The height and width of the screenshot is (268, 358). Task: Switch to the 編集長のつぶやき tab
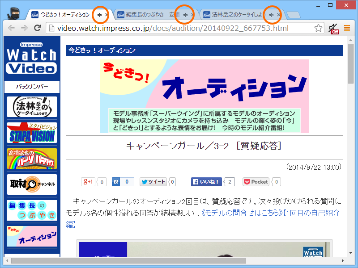tap(148, 14)
